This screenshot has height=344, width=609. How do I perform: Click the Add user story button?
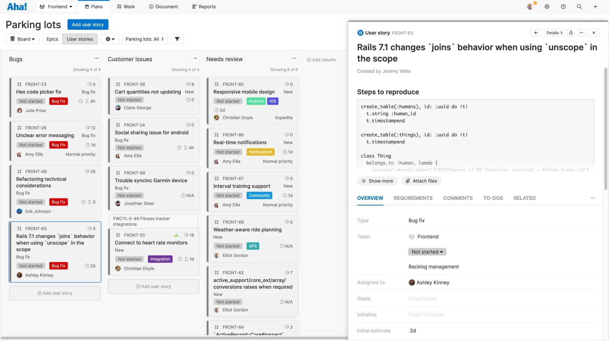88,24
